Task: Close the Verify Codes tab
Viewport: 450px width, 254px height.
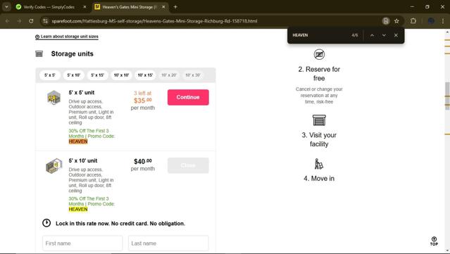Action: (85, 7)
